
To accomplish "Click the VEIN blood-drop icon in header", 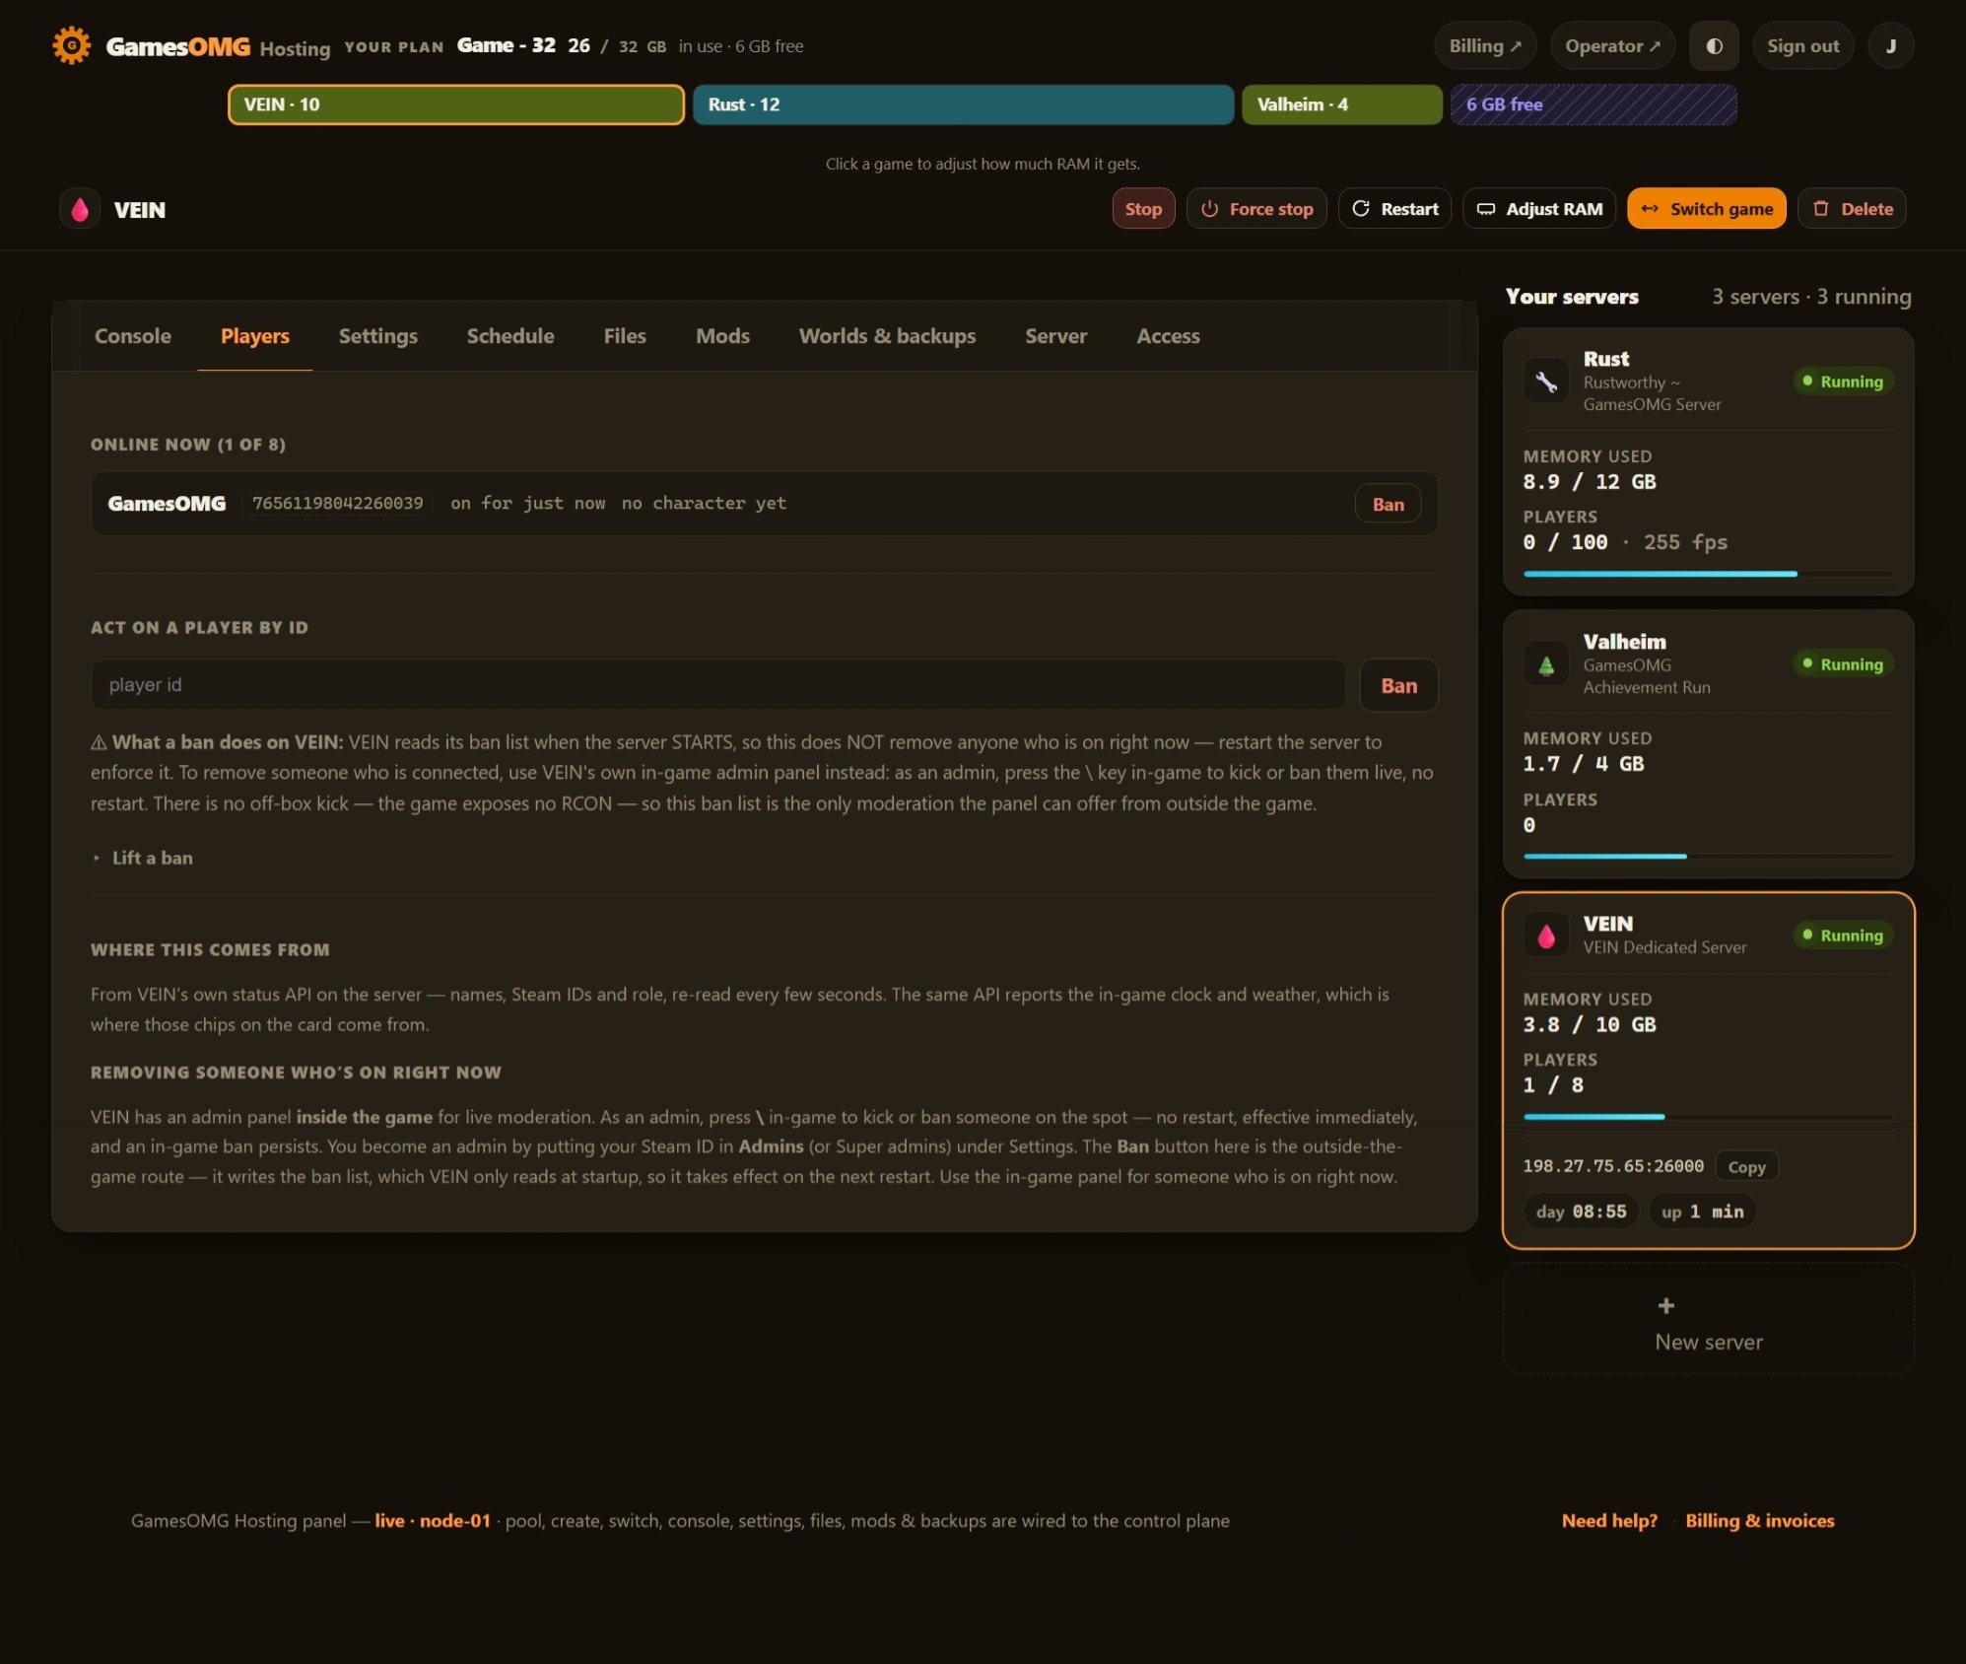I will coord(80,209).
